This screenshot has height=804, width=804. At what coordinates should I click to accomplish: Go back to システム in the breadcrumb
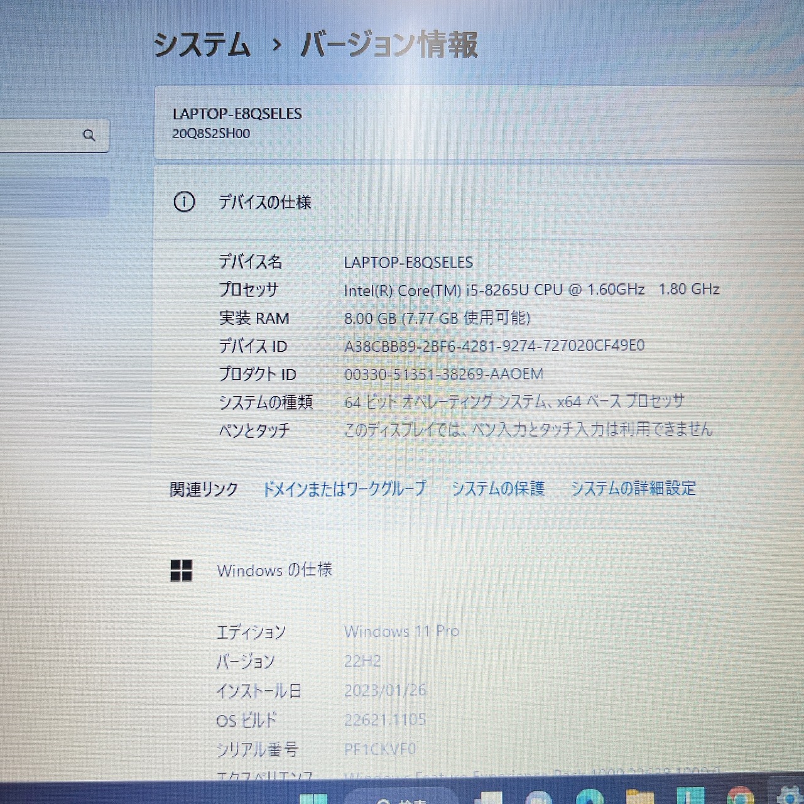[202, 46]
